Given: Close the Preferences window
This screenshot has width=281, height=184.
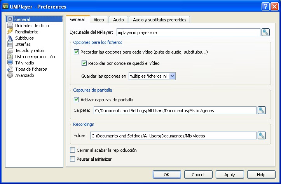Looking at the screenshot, I should (x=274, y=7).
